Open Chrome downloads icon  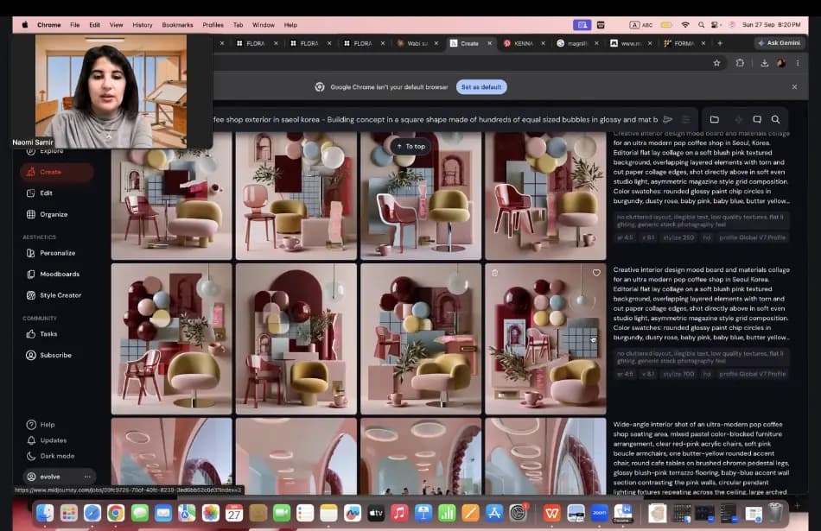pos(765,63)
